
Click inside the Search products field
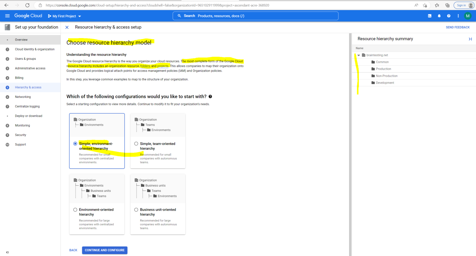[255, 15]
